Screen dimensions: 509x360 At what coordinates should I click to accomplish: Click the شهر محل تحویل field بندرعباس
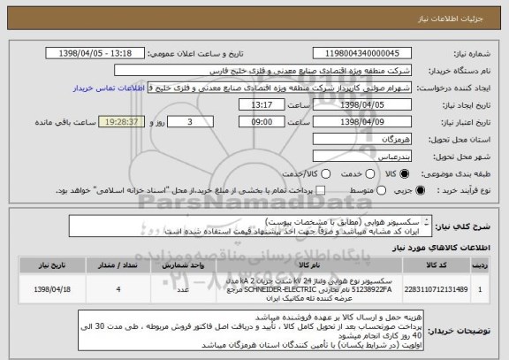pos(362,157)
